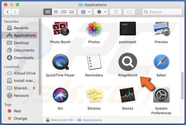186x125 pixels.
Task: Open Network in the sidebar
Action: tap(20, 95)
